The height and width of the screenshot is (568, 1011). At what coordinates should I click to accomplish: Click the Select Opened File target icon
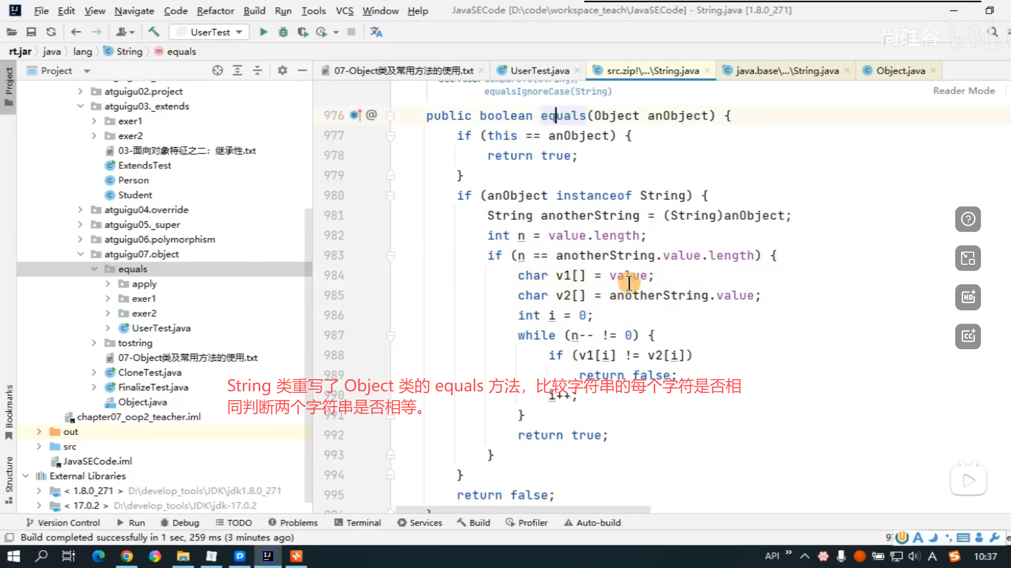[217, 70]
